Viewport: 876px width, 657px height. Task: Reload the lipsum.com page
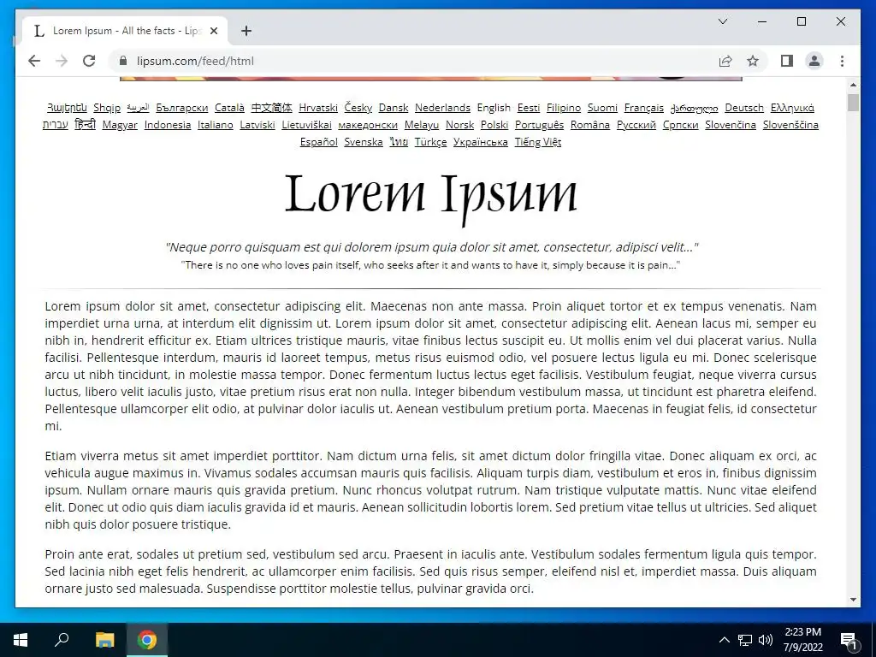point(89,61)
